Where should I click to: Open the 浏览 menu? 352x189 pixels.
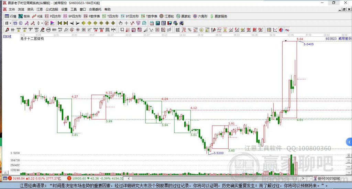(21, 9)
